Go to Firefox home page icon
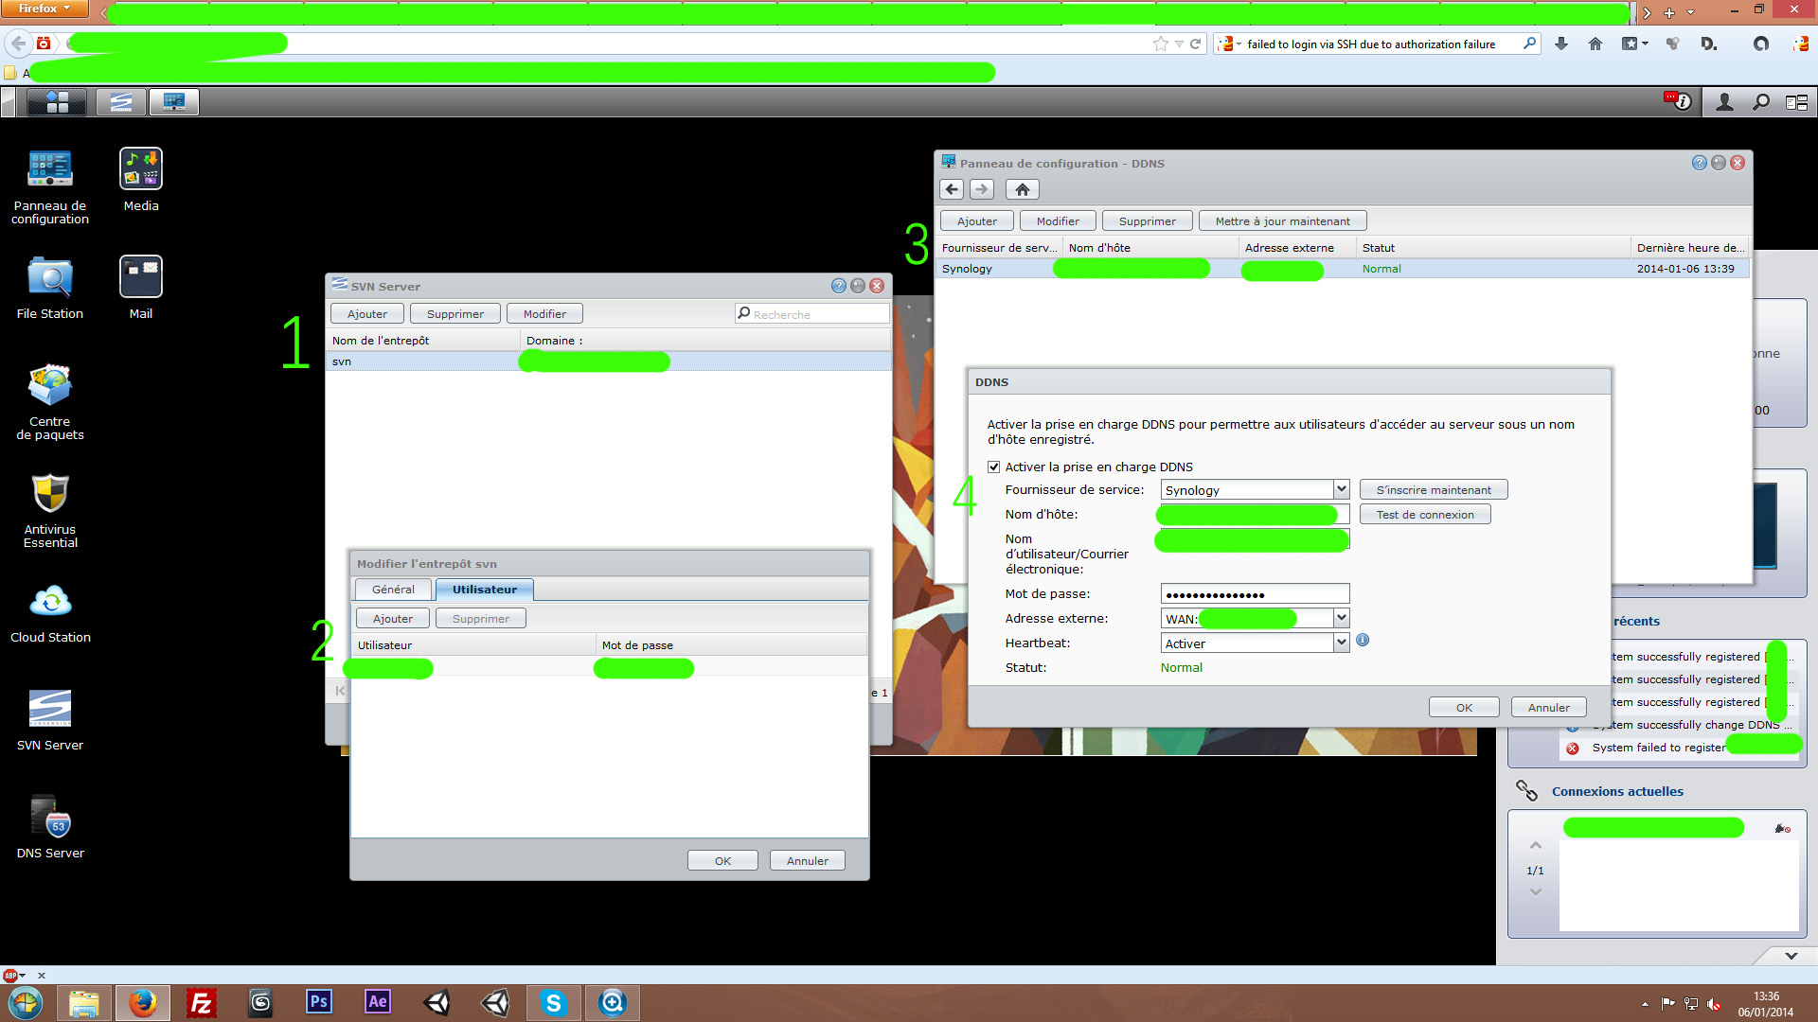This screenshot has height=1022, width=1818. click(1595, 44)
